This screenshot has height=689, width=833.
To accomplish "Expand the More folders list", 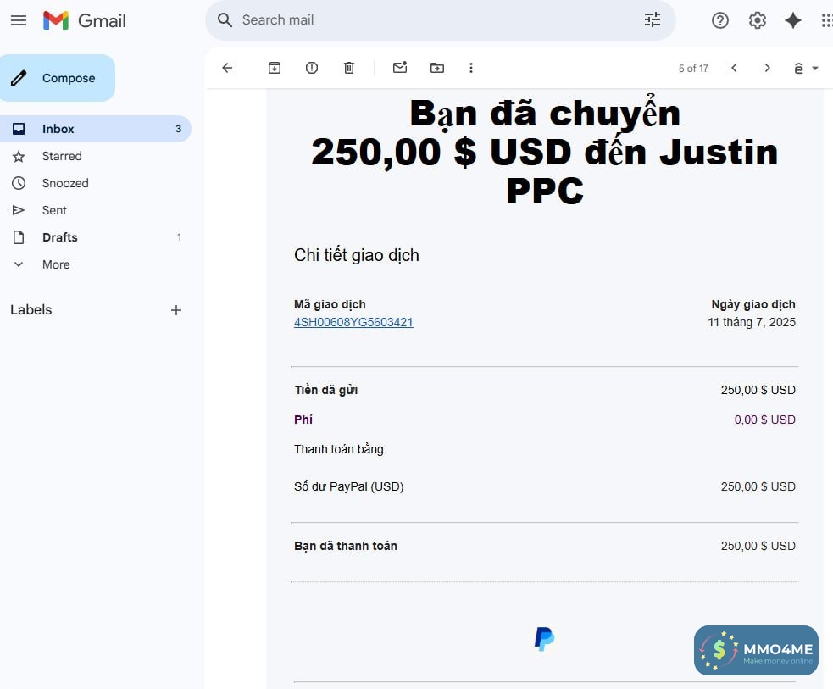I will pos(96,264).
